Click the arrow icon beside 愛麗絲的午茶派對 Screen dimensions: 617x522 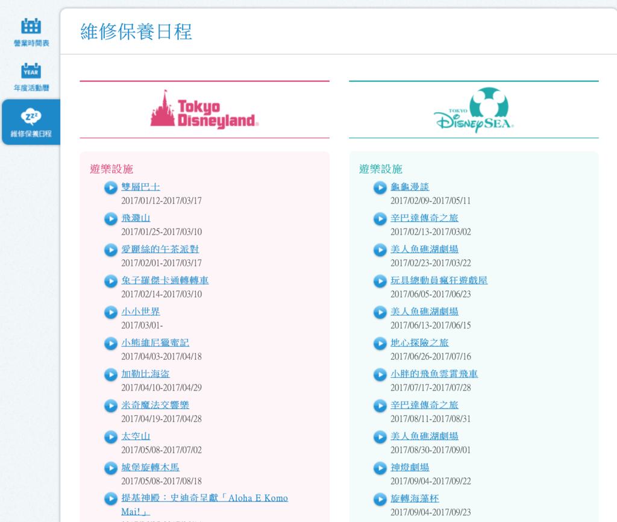click(x=111, y=250)
